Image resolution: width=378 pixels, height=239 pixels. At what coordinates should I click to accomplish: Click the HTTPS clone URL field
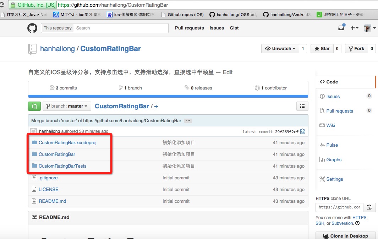[x=339, y=207]
